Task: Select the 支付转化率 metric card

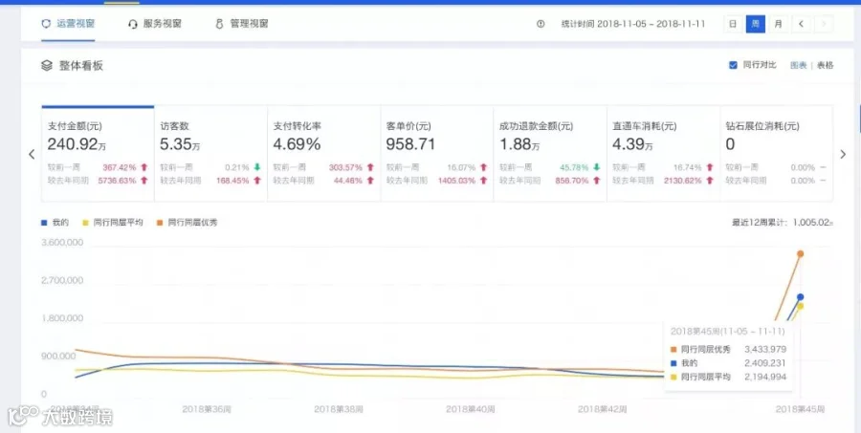Action: [323, 153]
